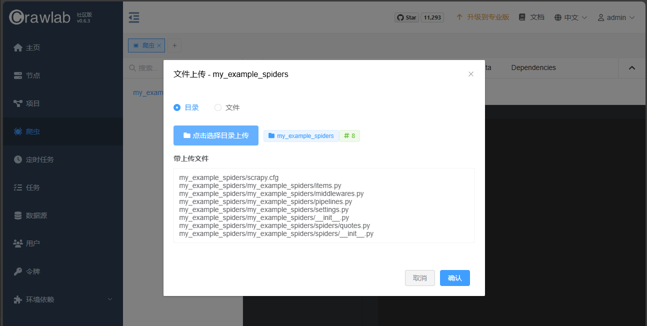This screenshot has height=326, width=647.
Task: Add a new tab with the plus button
Action: [174, 45]
